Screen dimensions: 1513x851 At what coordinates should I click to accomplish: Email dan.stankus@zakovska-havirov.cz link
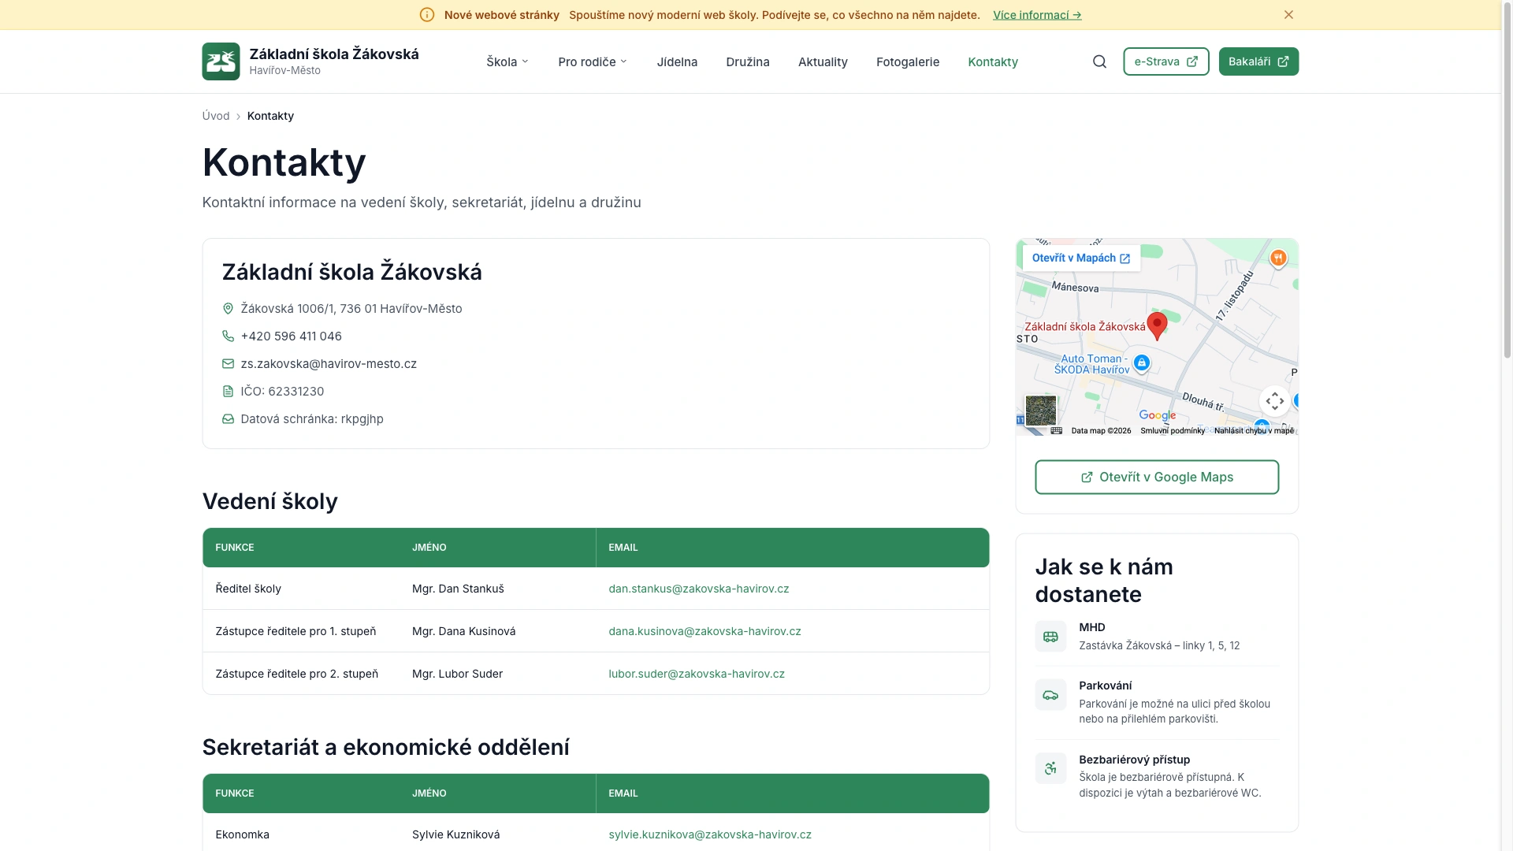698,589
